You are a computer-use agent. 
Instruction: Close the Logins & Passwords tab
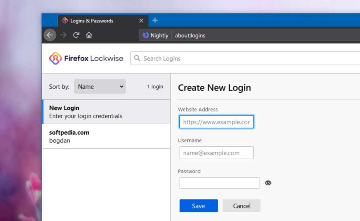[141, 21]
